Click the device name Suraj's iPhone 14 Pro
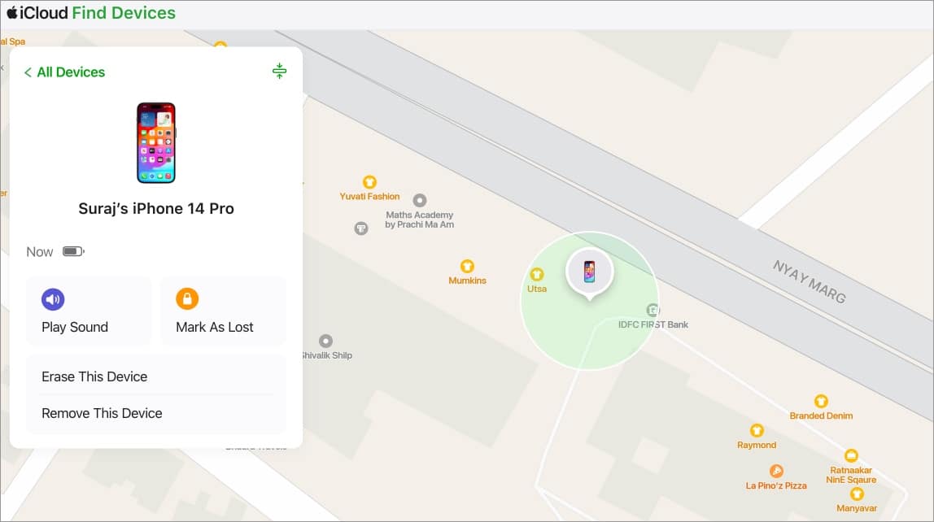Screen dimensions: 934x522 click(x=156, y=208)
